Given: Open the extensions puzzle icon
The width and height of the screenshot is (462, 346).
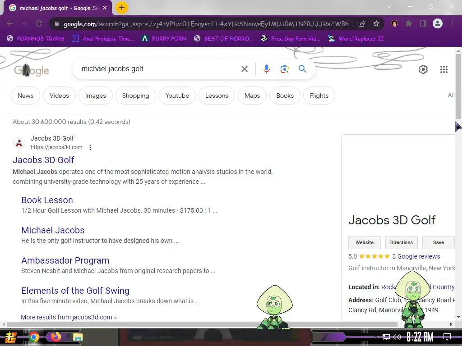Looking at the screenshot, I should [x=409, y=23].
